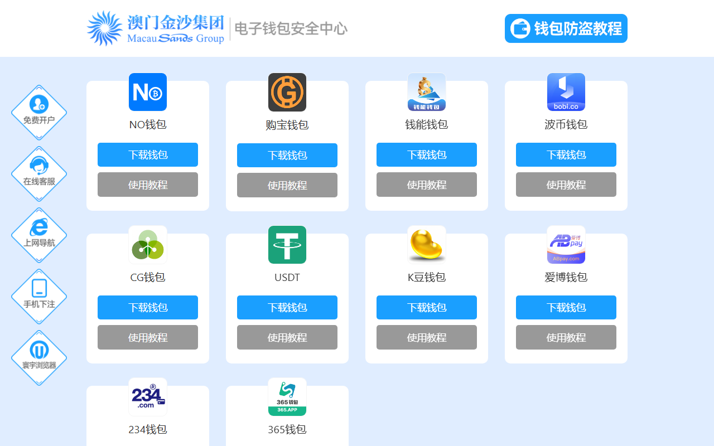
Task: Click the 365钱包 name label
Action: (x=287, y=429)
